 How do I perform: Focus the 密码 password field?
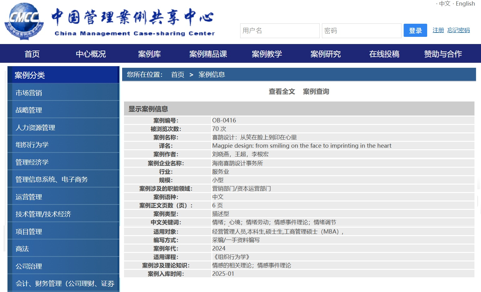point(361,31)
